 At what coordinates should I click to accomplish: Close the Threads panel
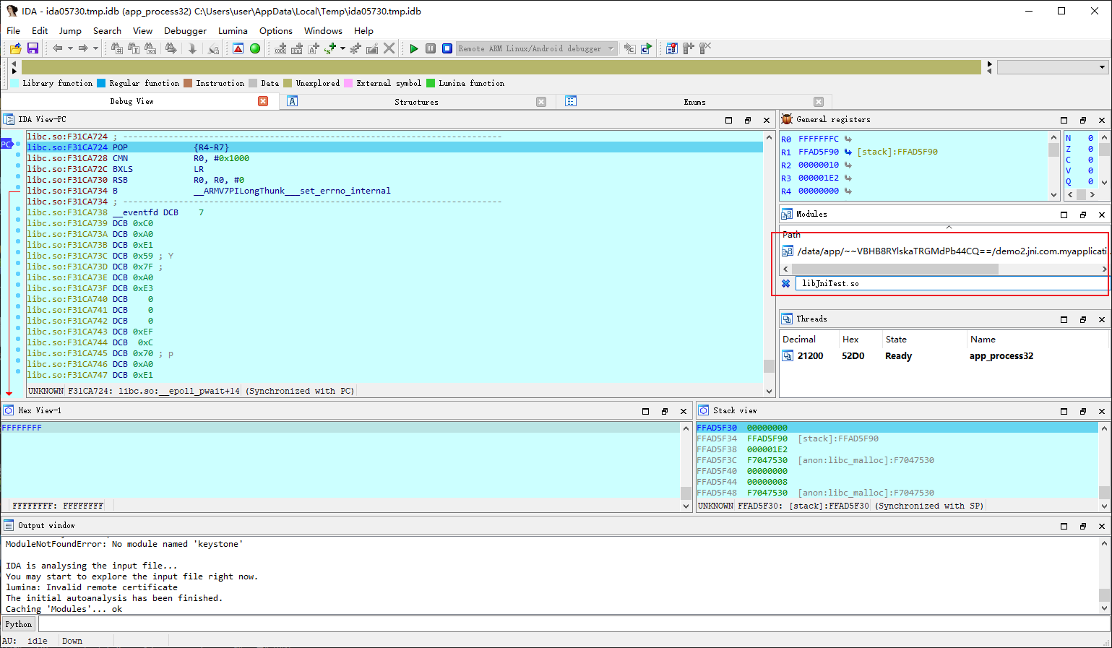[x=1102, y=319]
